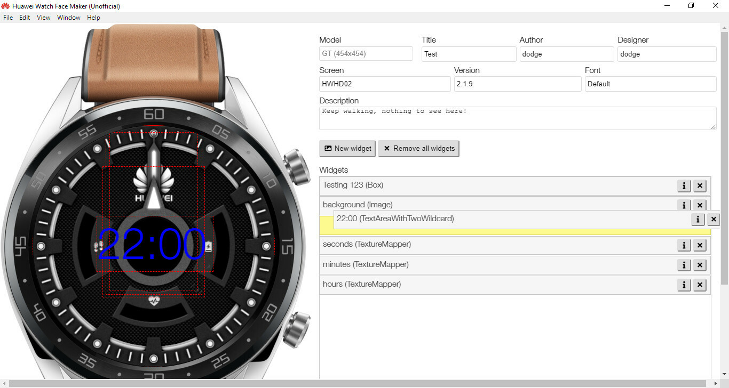Remove the 22:00 TextAreaWithTwoWildcard widget
This screenshot has width=729, height=388.
(x=714, y=219)
